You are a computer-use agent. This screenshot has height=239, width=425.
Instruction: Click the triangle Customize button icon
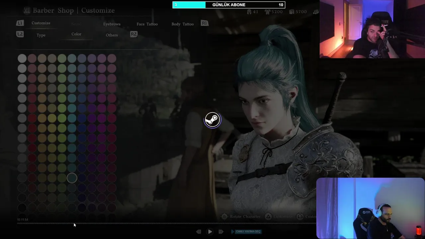[x=269, y=216]
